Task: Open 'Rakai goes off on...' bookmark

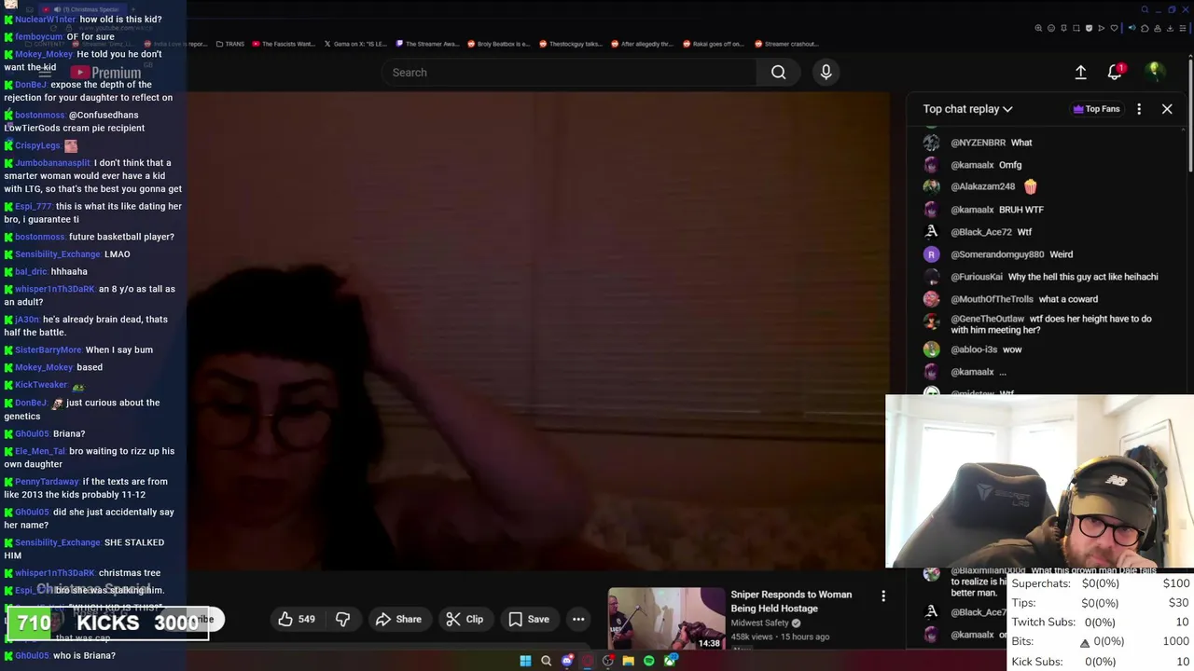Action: tap(715, 44)
